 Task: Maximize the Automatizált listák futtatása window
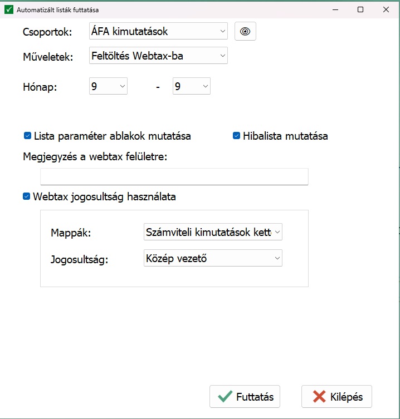pyautogui.click(x=360, y=9)
